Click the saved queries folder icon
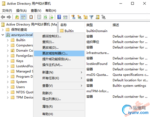The image size is (150, 117). tap(8, 30)
